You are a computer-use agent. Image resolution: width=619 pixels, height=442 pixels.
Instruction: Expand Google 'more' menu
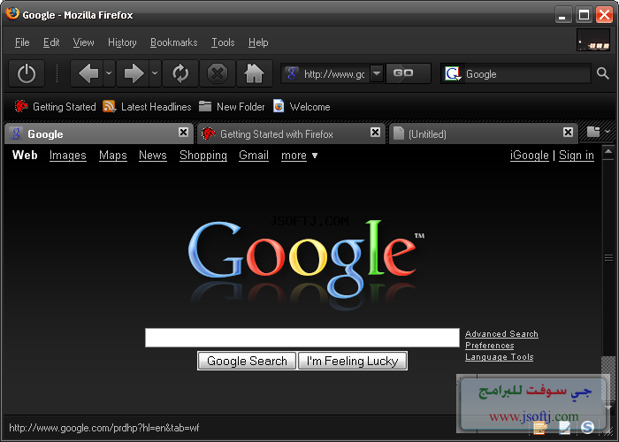click(x=299, y=156)
